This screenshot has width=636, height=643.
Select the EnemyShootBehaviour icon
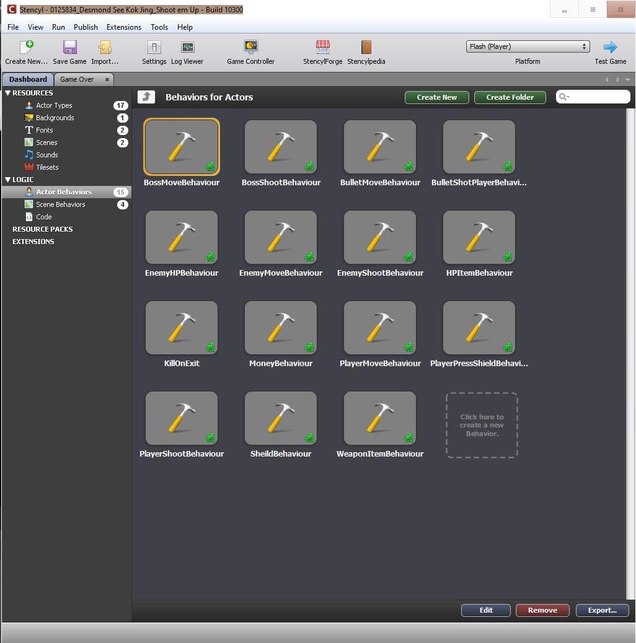[x=380, y=237]
